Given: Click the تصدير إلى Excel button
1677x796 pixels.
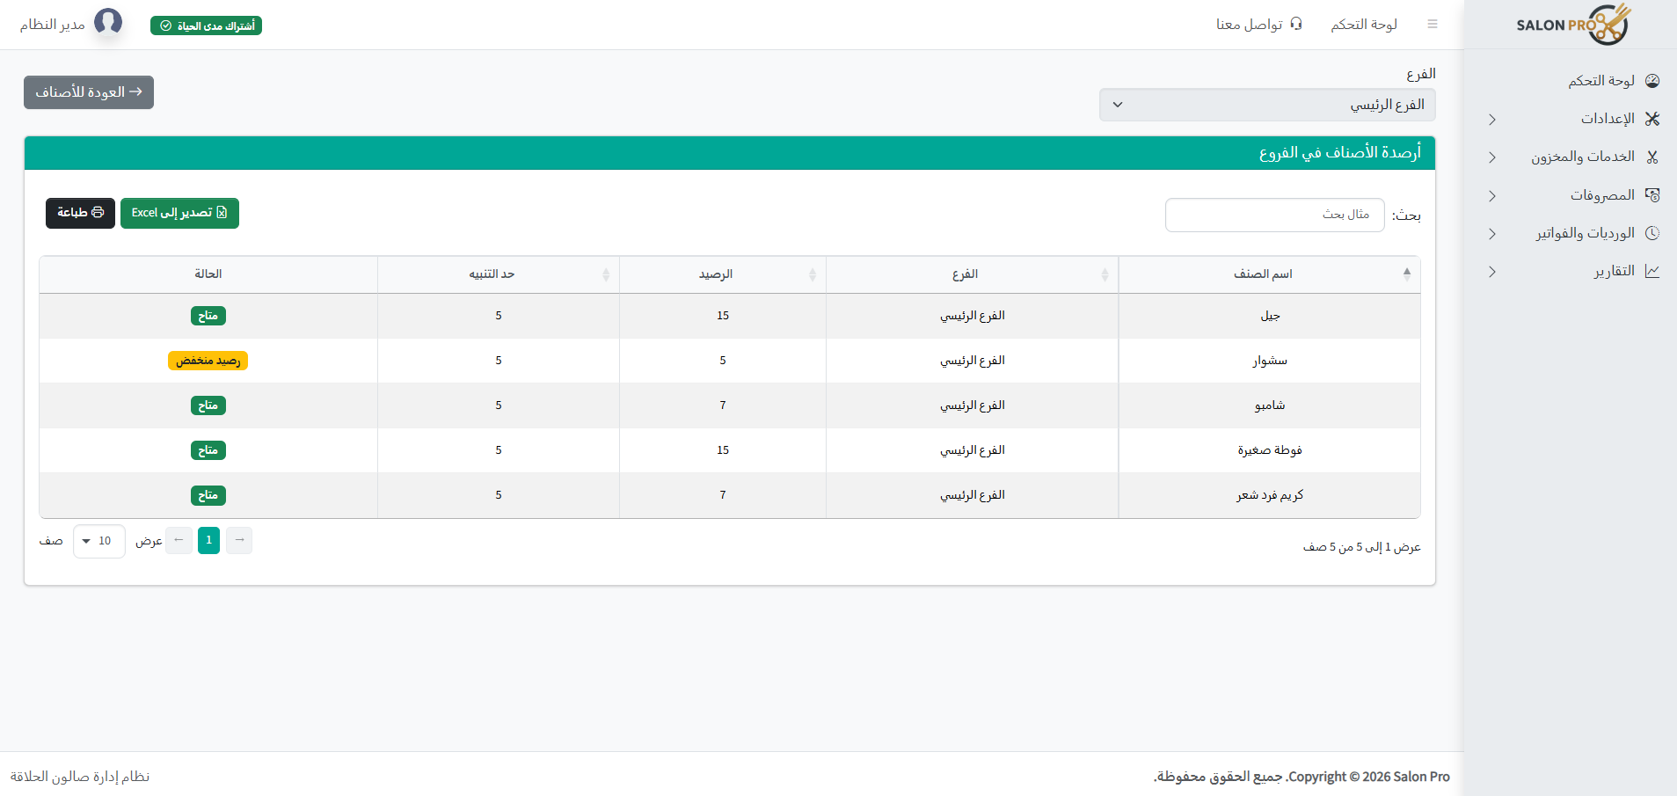Looking at the screenshot, I should click(x=179, y=213).
